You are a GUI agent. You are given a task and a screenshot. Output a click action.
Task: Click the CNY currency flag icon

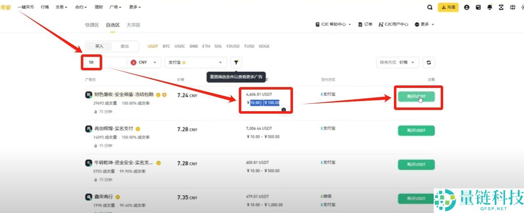click(133, 63)
